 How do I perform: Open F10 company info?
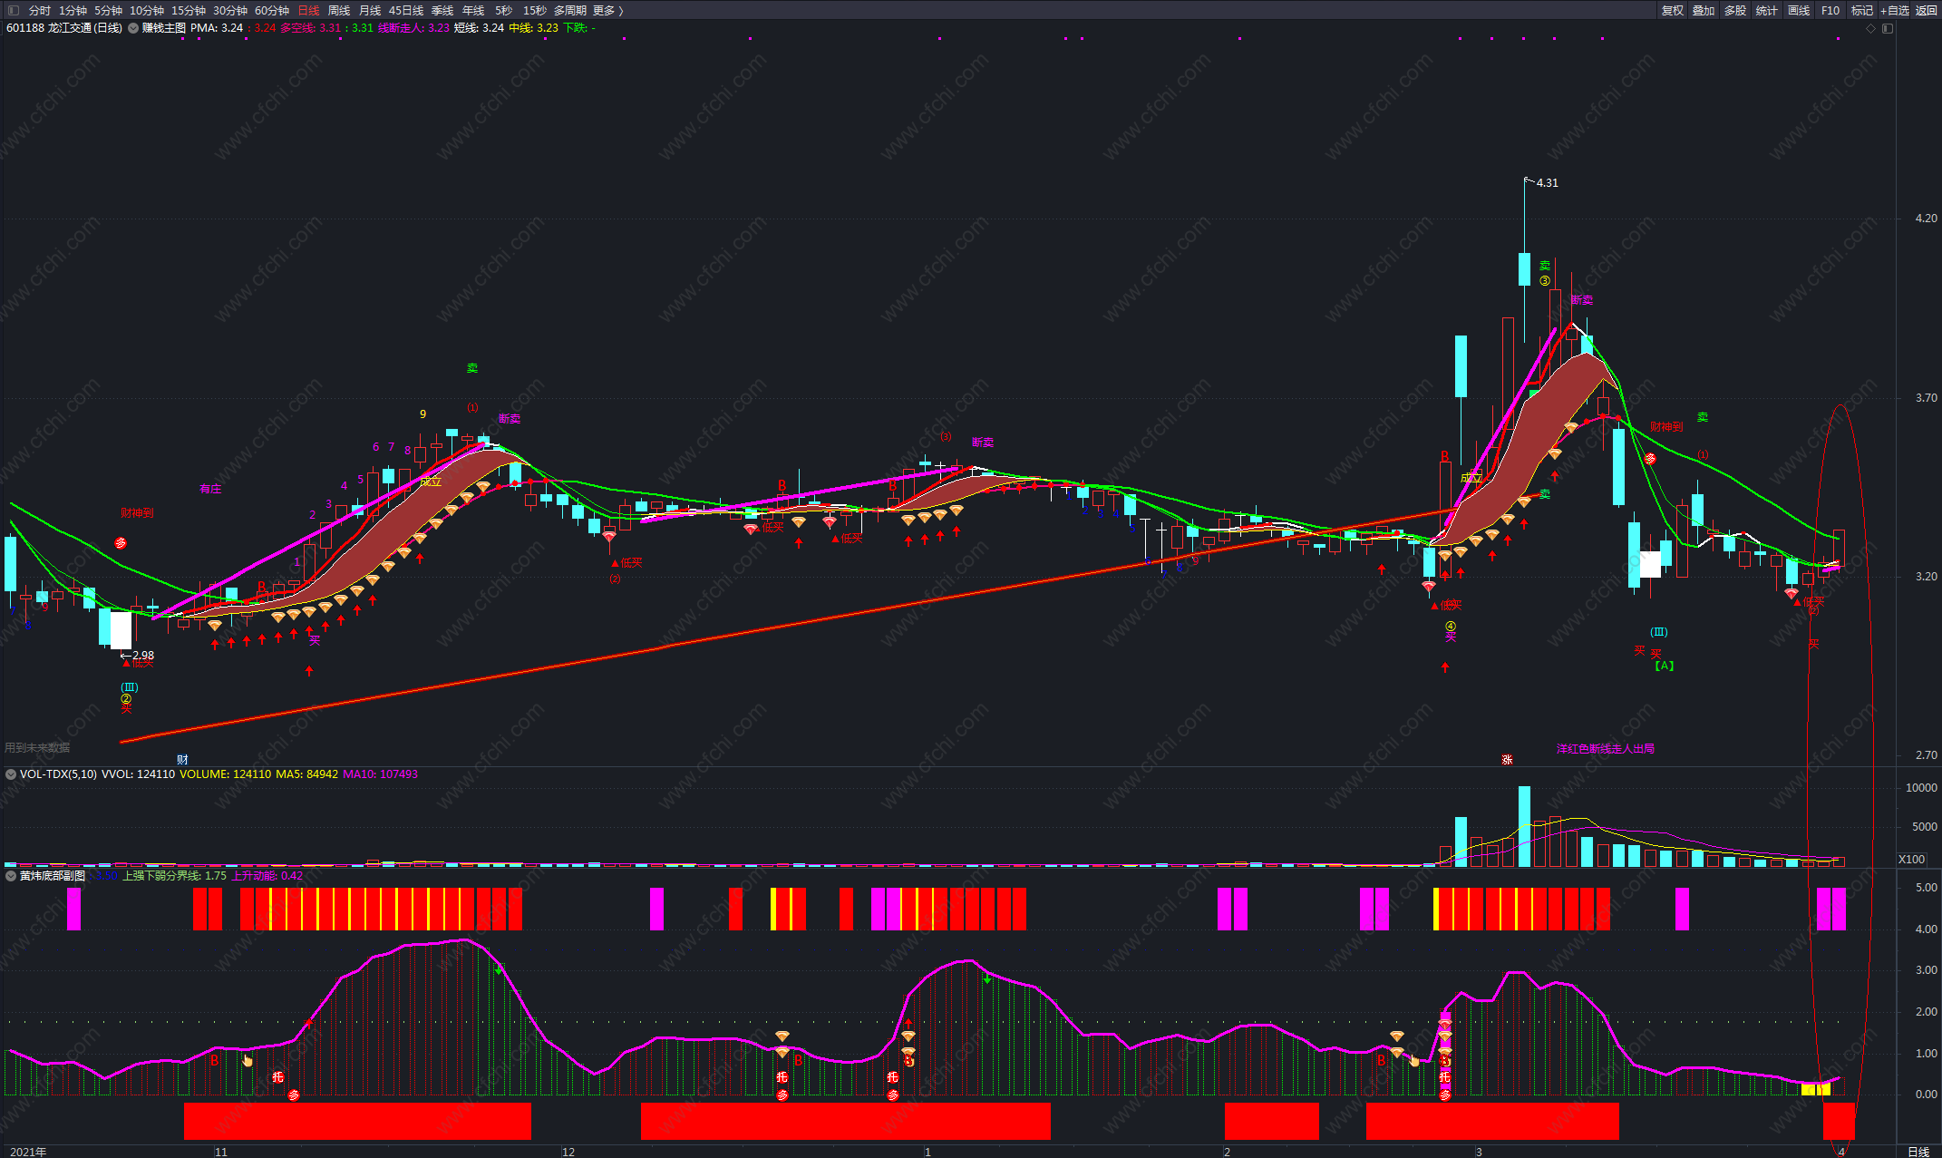[x=1830, y=10]
